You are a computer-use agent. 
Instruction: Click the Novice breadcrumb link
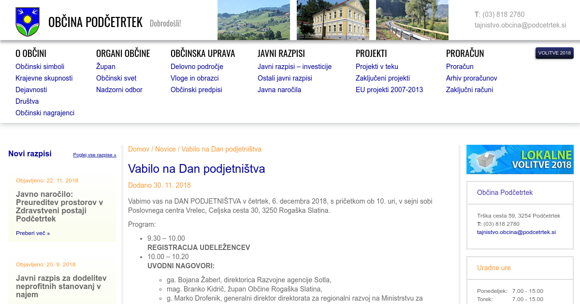[165, 149]
